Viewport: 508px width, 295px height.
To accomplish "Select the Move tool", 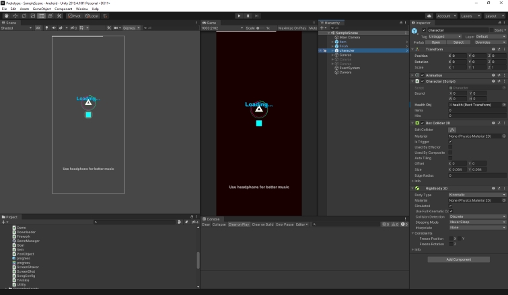I will [15, 16].
